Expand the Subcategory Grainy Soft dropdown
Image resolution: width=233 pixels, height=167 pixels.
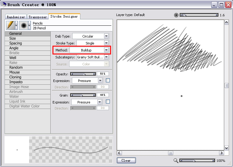pos(106,57)
